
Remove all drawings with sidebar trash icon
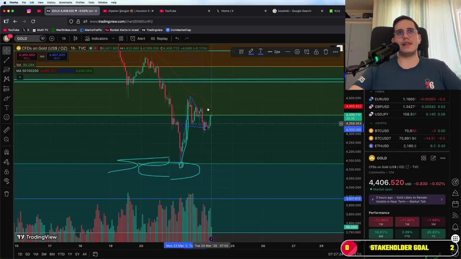(x=6, y=194)
